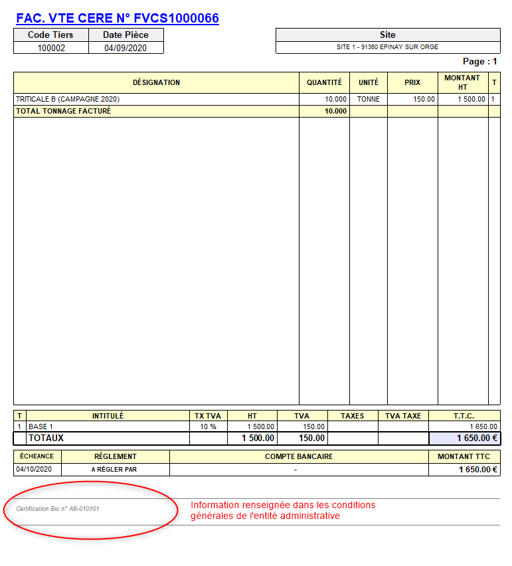This screenshot has height=566, width=512.
Task: Click the Code Tiers value 100002
Action: (51, 48)
